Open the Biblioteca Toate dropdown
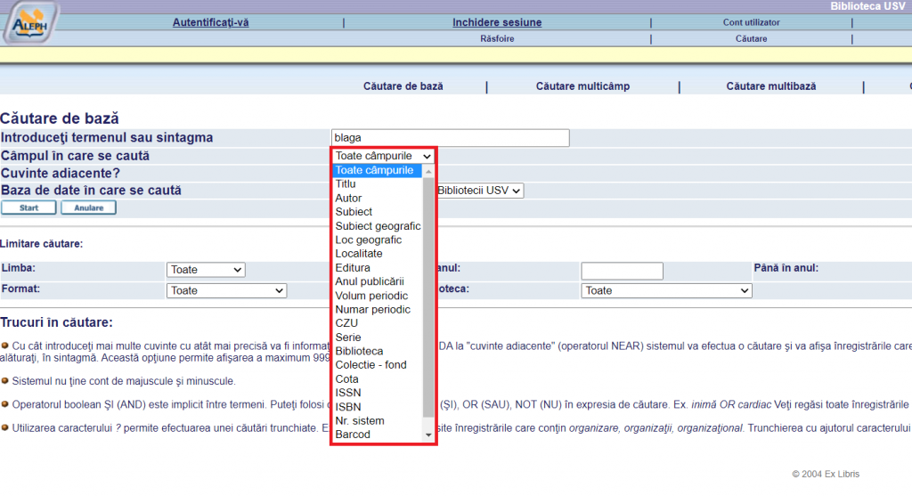 point(666,290)
